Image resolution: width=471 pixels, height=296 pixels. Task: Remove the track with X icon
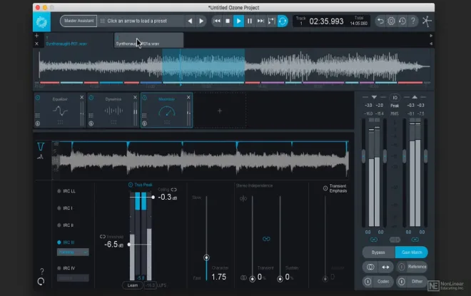coord(36,44)
